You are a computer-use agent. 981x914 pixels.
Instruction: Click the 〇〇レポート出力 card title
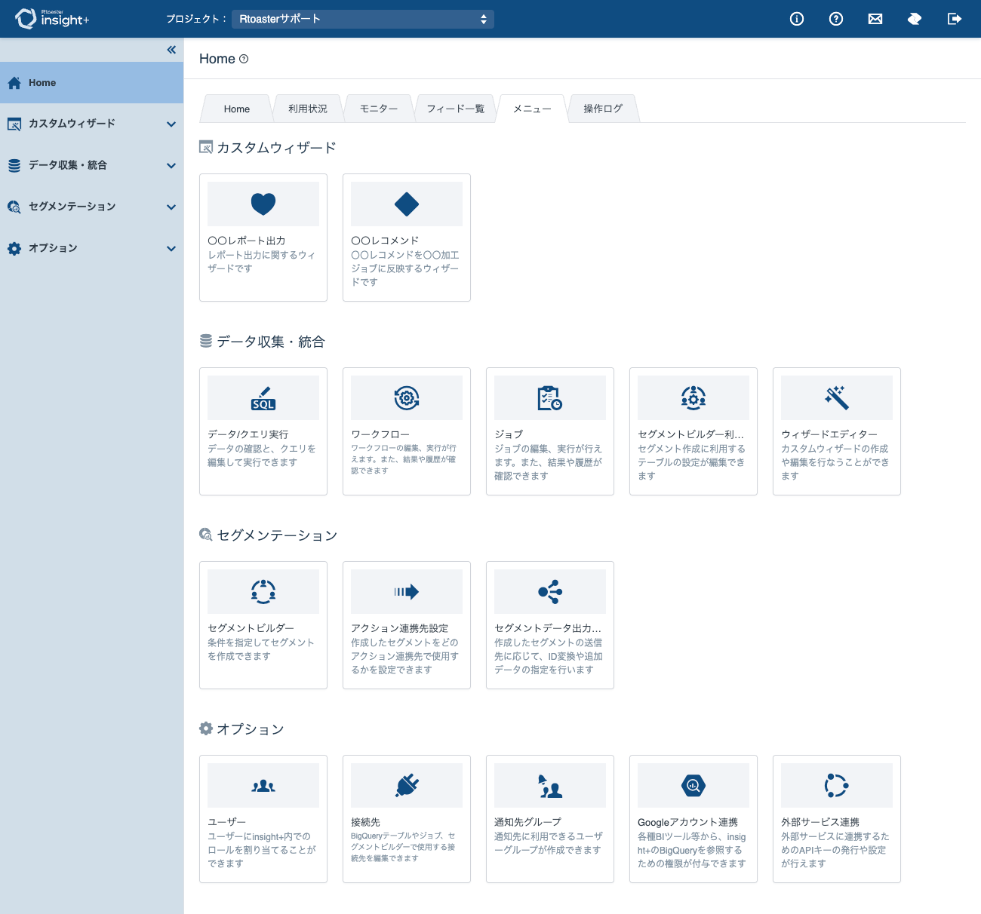pos(247,241)
